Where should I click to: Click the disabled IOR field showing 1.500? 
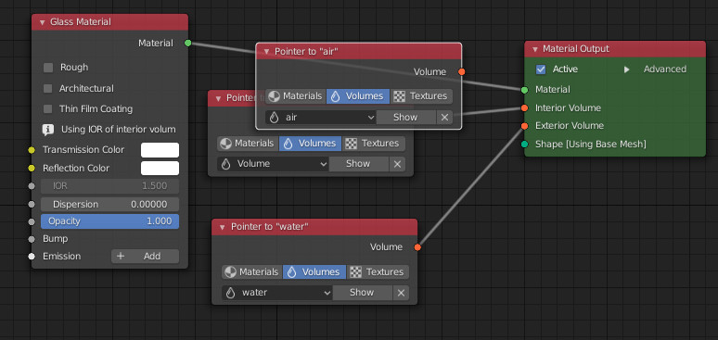(109, 186)
